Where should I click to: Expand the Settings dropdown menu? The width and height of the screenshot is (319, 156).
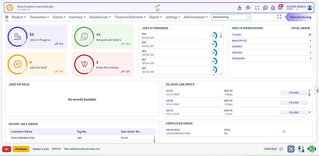pos(173,17)
